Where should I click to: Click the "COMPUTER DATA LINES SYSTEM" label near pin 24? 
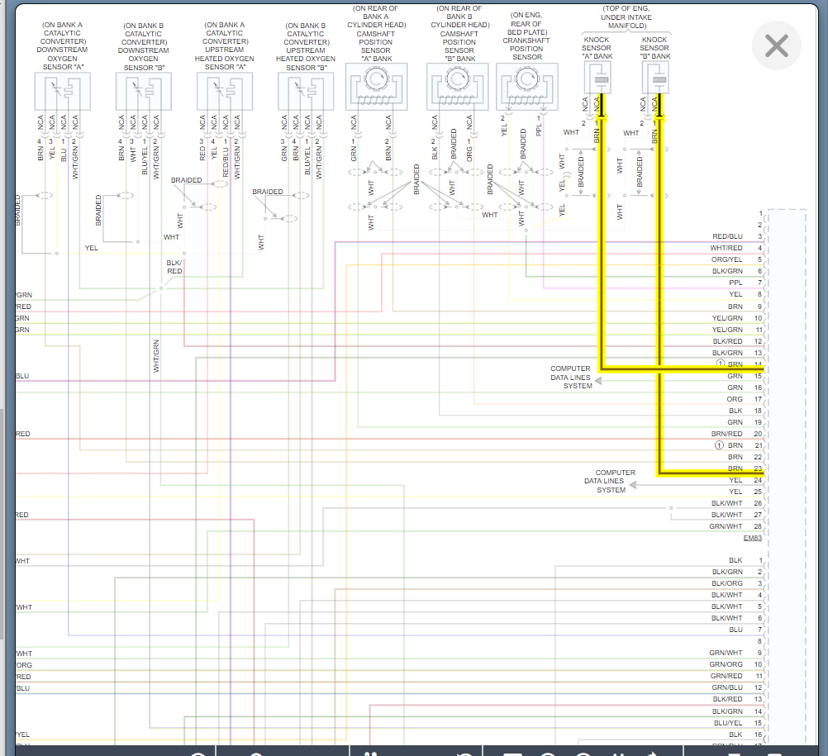pos(610,481)
